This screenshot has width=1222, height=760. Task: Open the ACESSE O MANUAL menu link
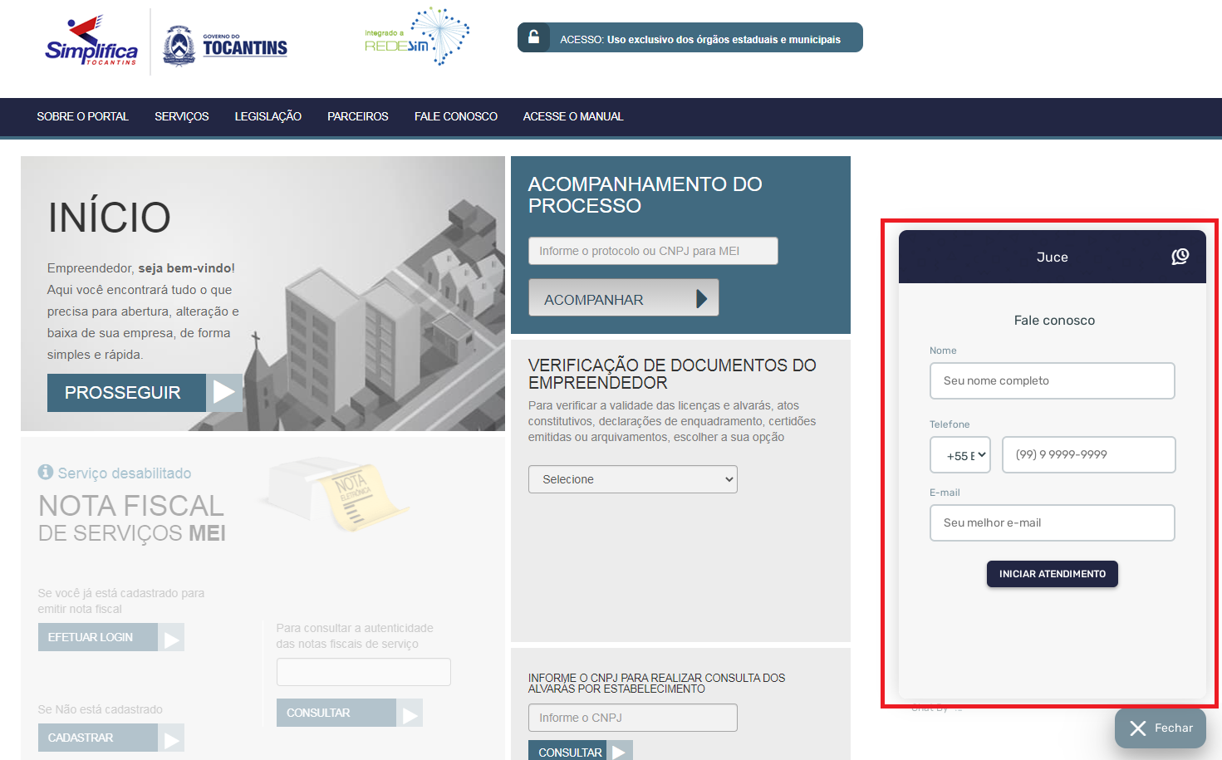pyautogui.click(x=572, y=117)
